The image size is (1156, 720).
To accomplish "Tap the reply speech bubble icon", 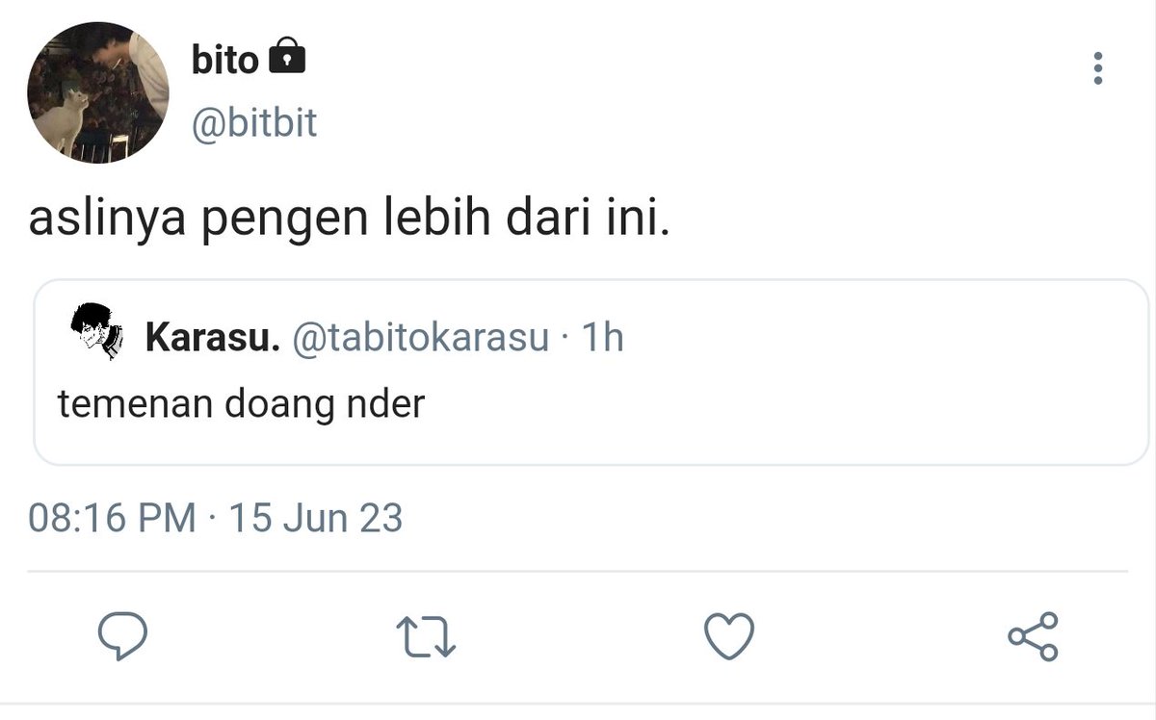I will 123,636.
